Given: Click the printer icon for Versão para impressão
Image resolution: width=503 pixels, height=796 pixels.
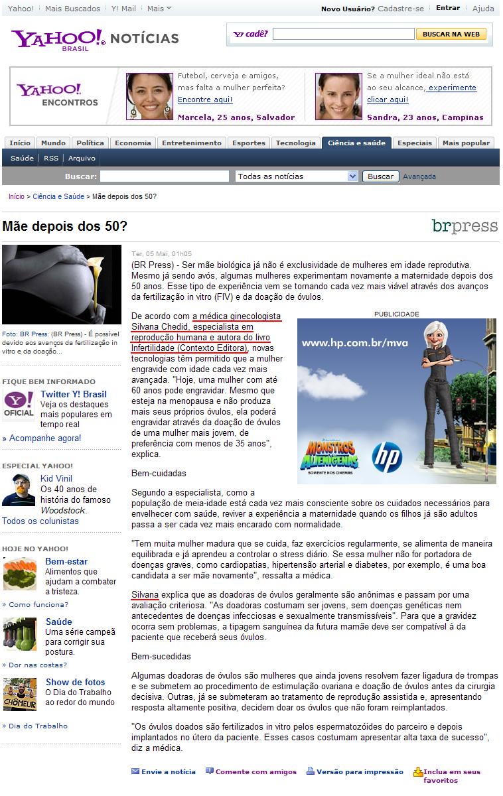Looking at the screenshot, I should coord(311,771).
